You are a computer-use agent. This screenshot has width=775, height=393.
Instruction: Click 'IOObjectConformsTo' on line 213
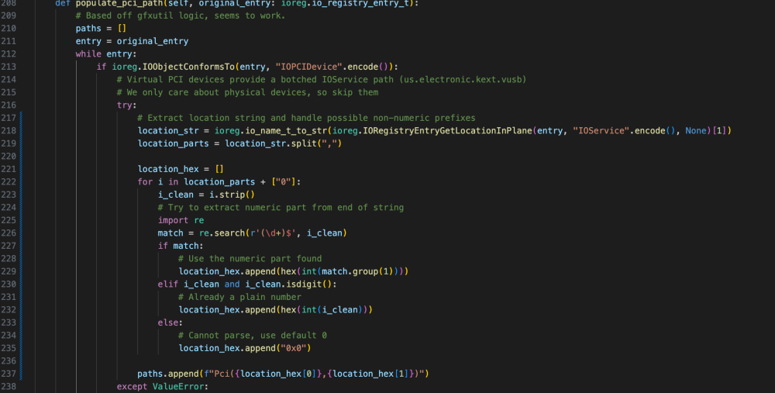(188, 67)
